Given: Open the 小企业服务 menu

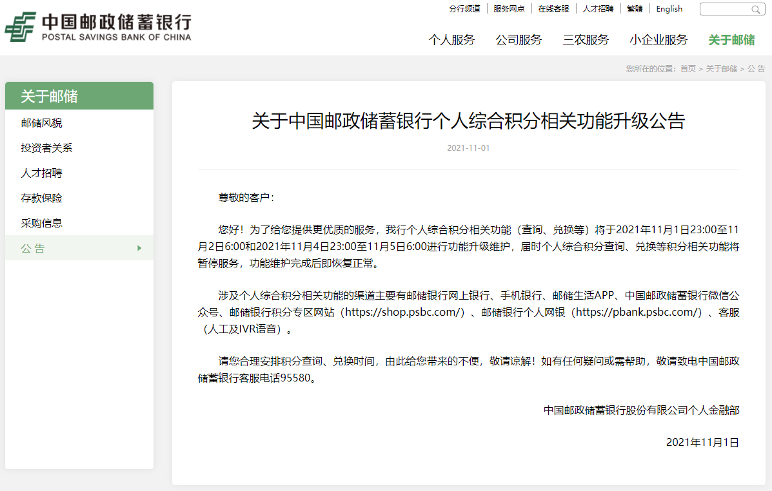Looking at the screenshot, I should [x=658, y=40].
